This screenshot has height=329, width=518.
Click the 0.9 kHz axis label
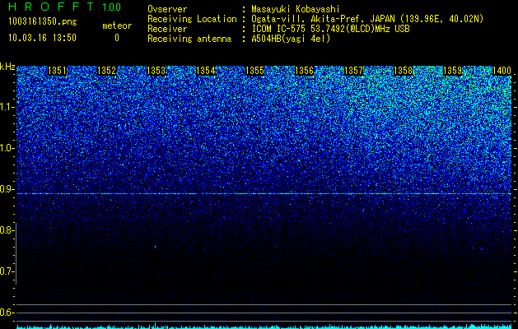pos(7,189)
